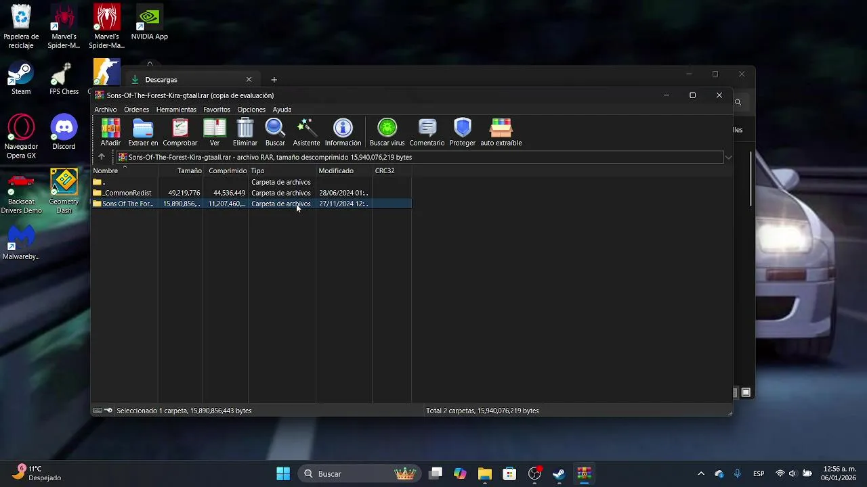Open the clock showing 12:56 a. m.
867x487 pixels.
tap(839, 473)
